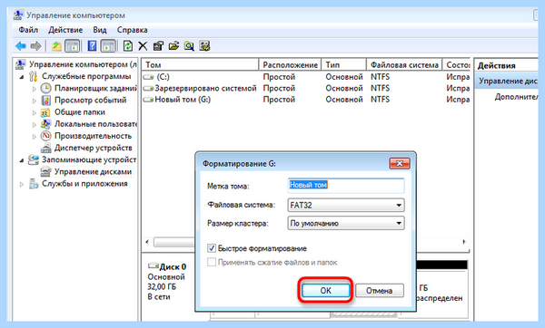The height and width of the screenshot is (328, 545).
Task: Toggle the Show/Hide action pane icon
Action: pos(108,46)
